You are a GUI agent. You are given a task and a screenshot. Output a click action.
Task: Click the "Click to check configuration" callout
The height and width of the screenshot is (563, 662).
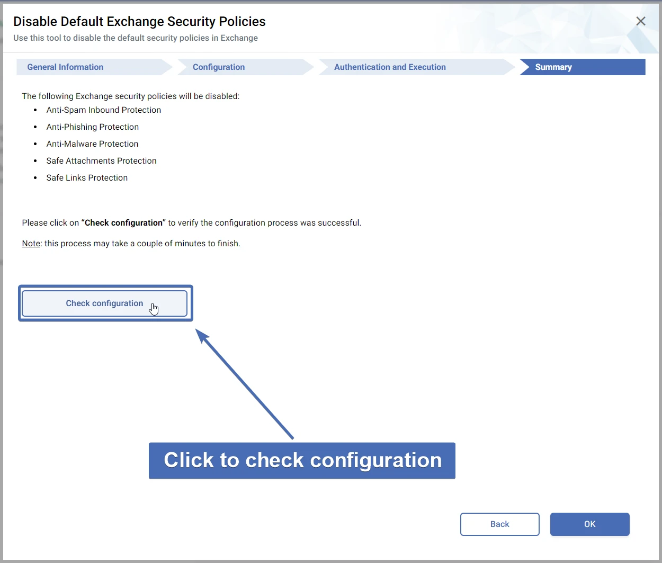coord(302,460)
